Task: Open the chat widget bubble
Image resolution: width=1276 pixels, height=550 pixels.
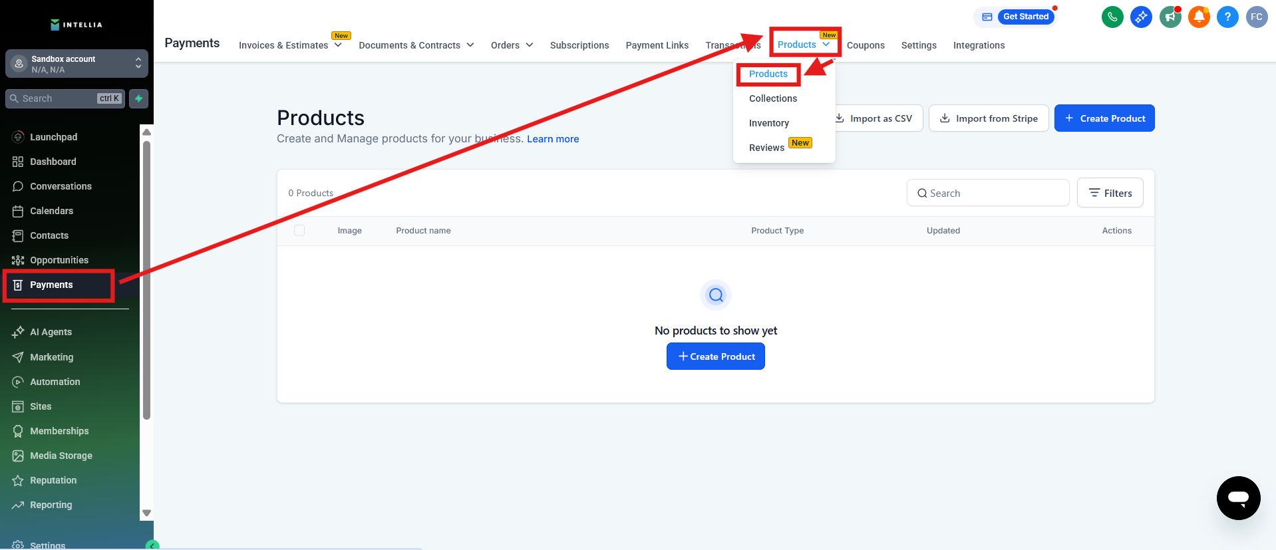Action: pos(1238,497)
